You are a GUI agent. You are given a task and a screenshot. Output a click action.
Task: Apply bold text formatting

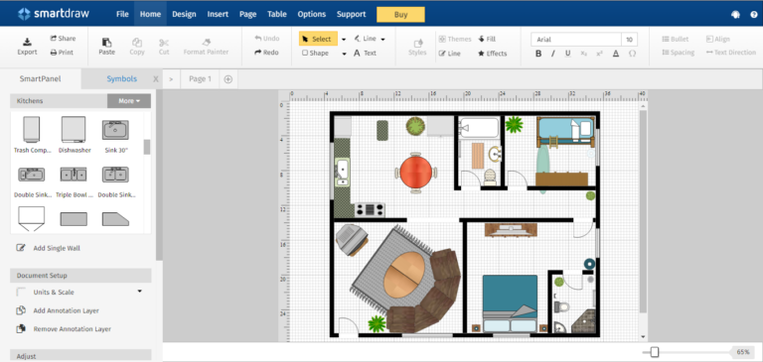coord(538,54)
